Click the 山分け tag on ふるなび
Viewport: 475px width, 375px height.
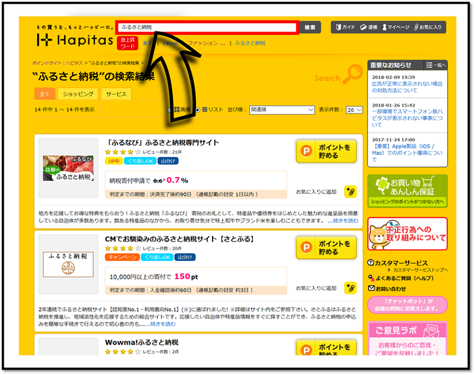coord(168,161)
